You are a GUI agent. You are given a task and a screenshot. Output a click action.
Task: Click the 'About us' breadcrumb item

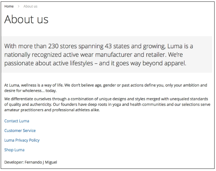point(30,6)
